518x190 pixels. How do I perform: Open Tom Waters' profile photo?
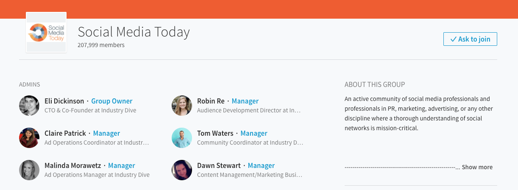[x=182, y=138]
